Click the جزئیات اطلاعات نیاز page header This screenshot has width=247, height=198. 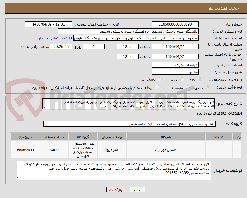224,8
